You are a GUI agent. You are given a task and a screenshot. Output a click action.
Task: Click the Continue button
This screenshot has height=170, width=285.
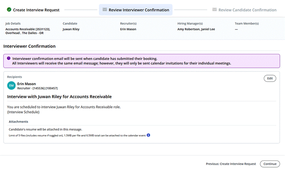click(x=270, y=164)
